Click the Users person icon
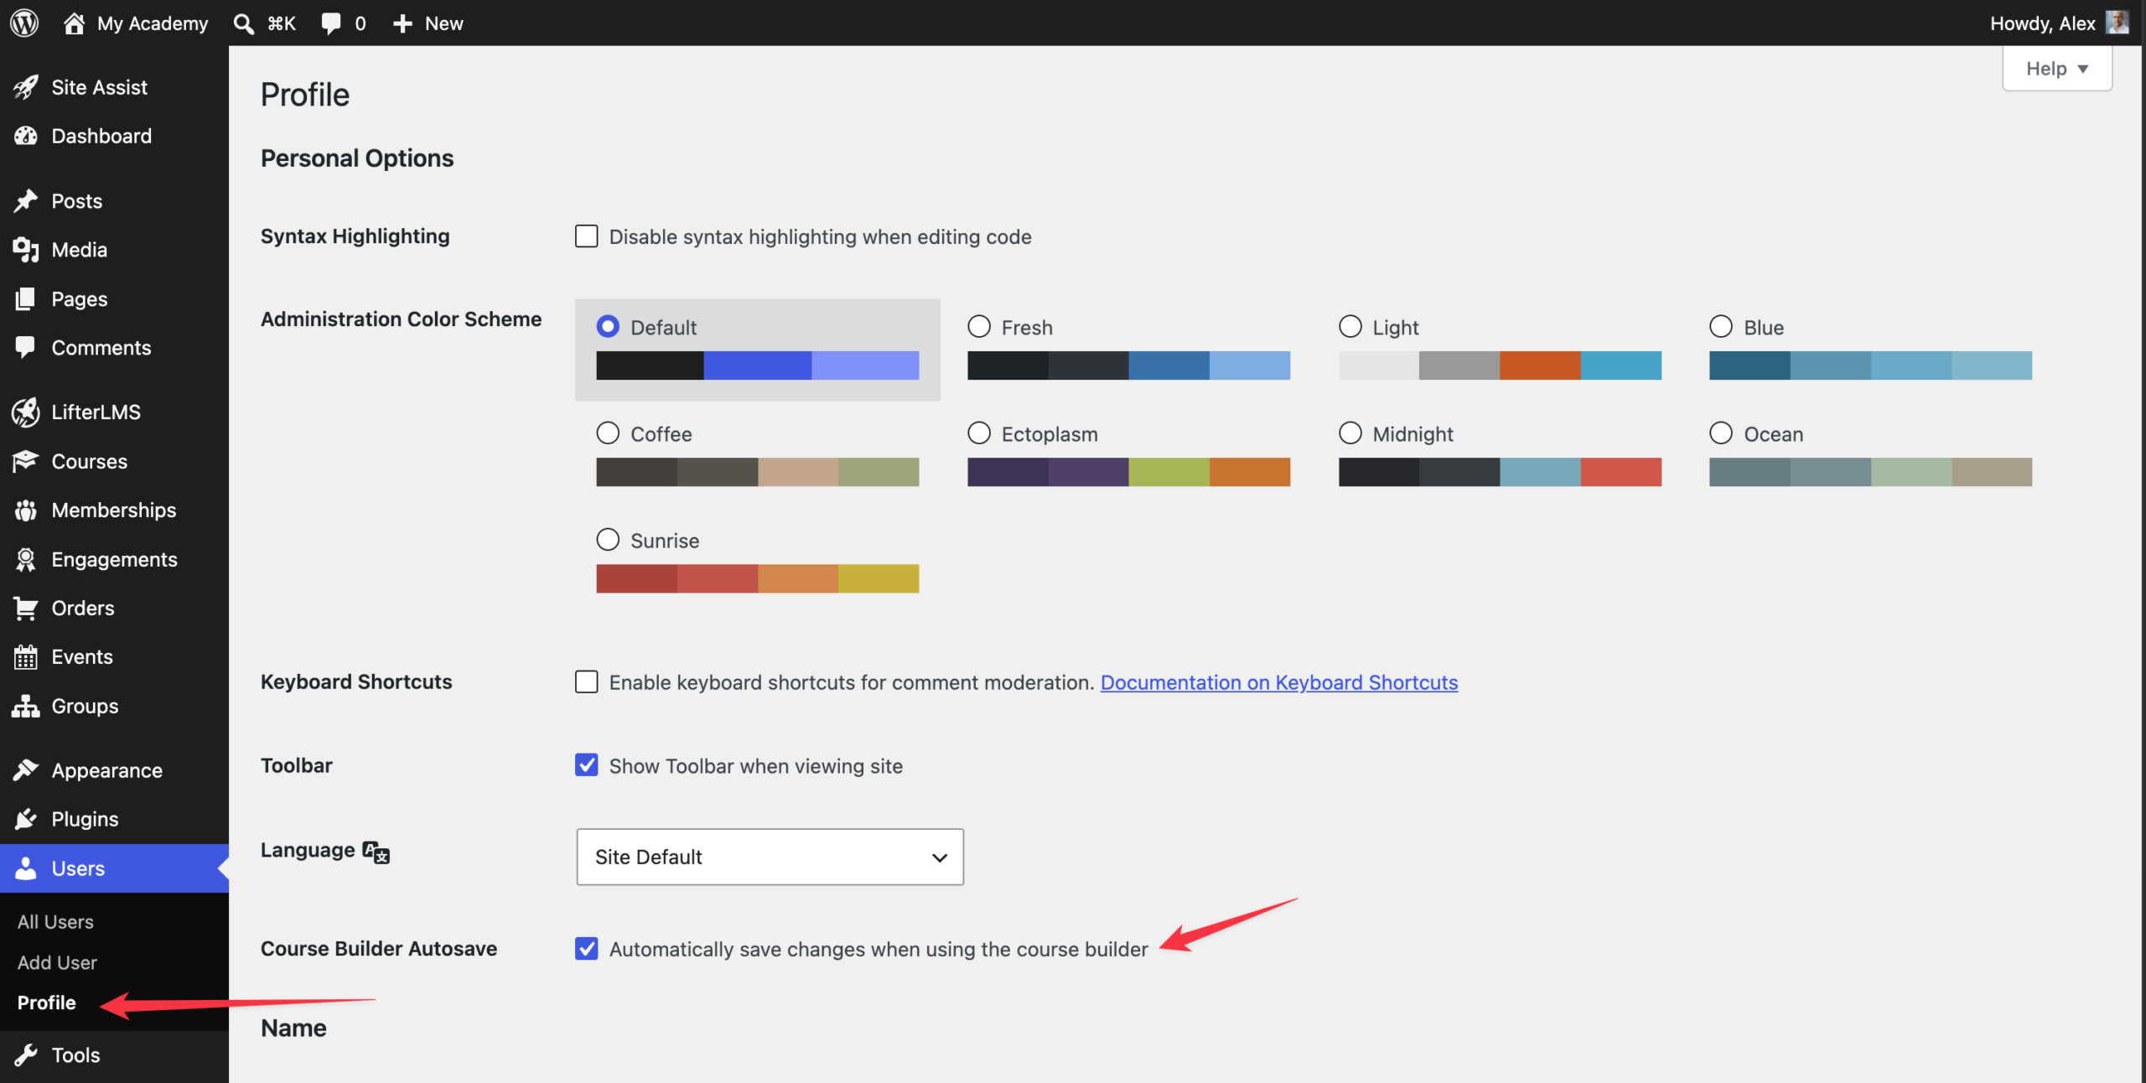Image resolution: width=2146 pixels, height=1083 pixels. pyautogui.click(x=26, y=868)
